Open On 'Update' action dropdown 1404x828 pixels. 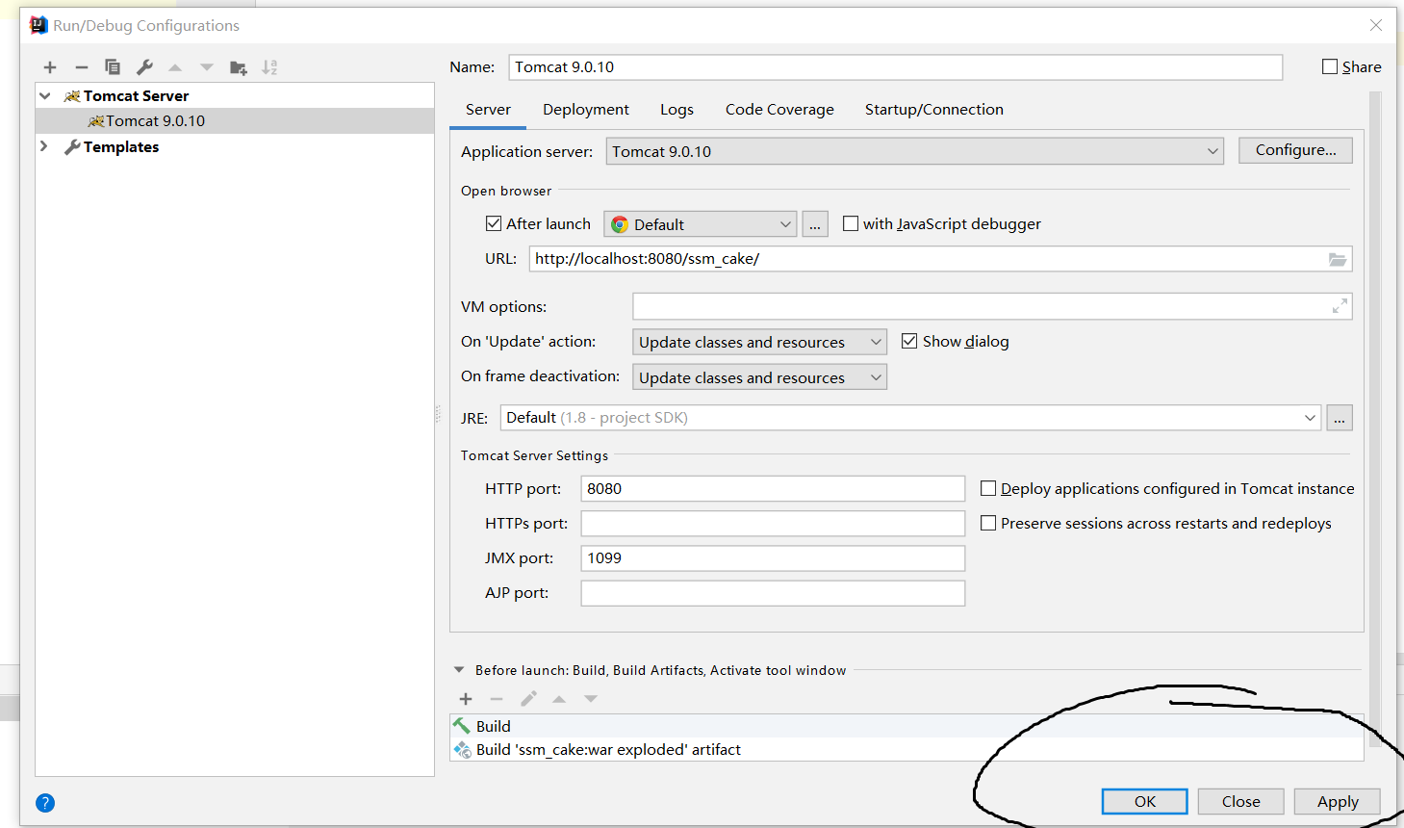coord(759,342)
